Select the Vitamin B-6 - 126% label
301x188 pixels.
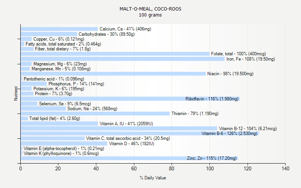(230, 133)
